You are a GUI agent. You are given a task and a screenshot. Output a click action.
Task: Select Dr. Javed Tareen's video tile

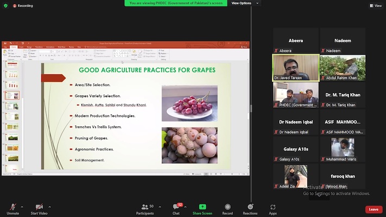click(x=296, y=68)
